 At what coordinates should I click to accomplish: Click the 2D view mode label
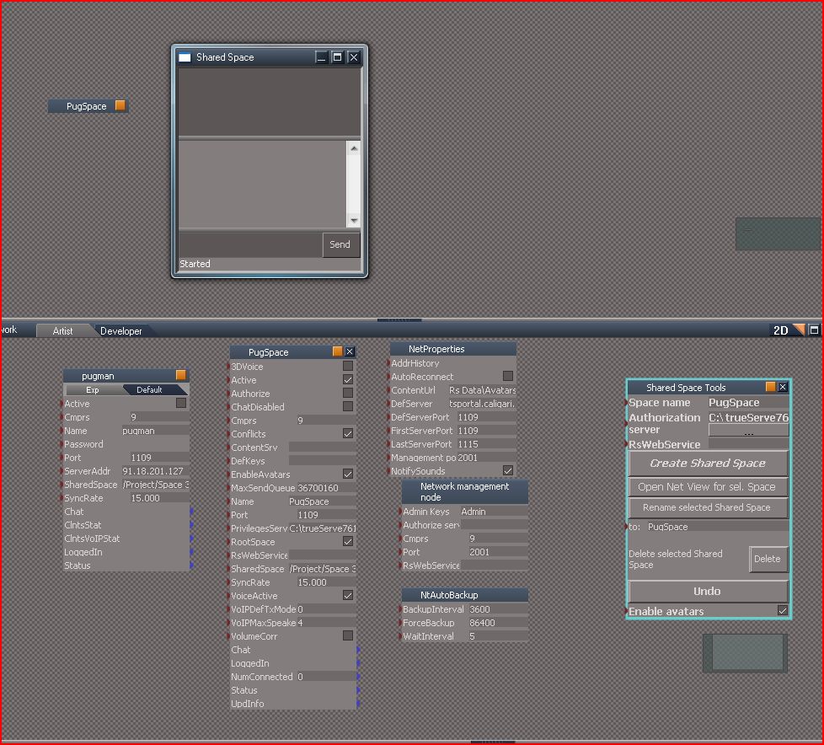[x=780, y=330]
